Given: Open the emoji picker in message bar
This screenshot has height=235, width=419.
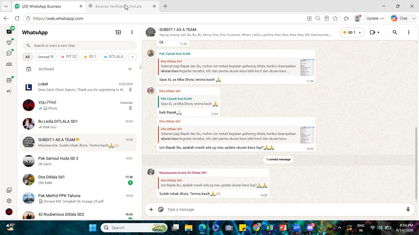Looking at the screenshot, I should click(x=161, y=209).
